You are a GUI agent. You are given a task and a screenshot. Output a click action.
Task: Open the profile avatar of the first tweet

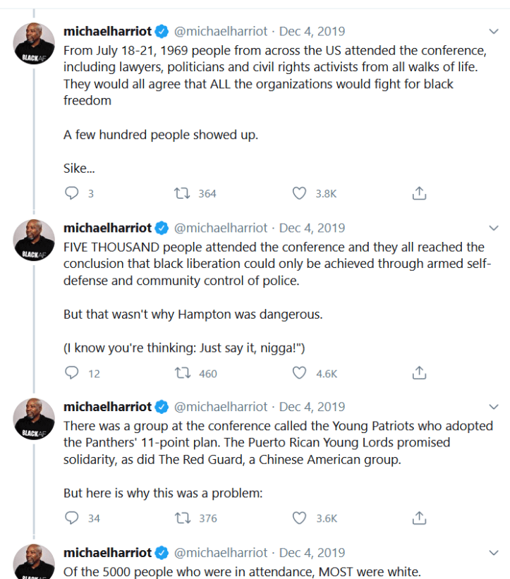(34, 49)
